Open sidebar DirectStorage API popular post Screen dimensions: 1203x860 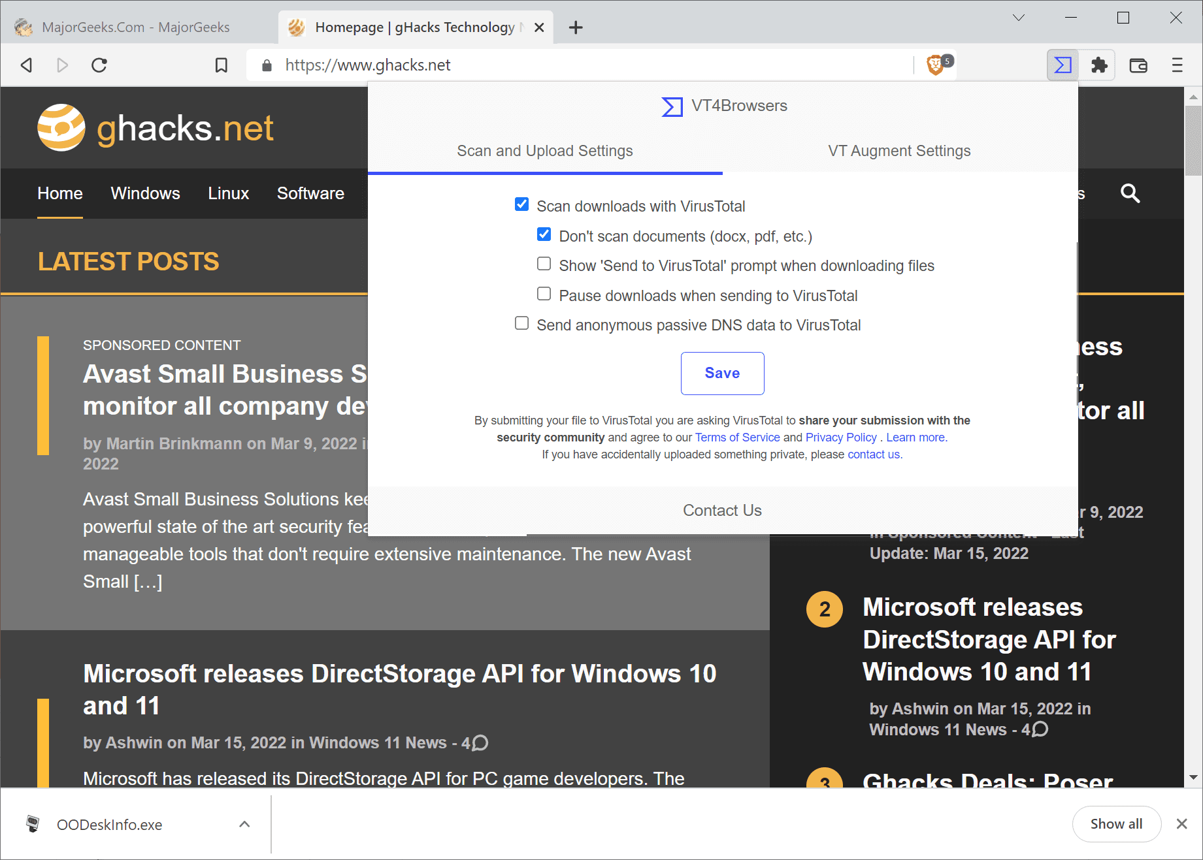tap(989, 639)
